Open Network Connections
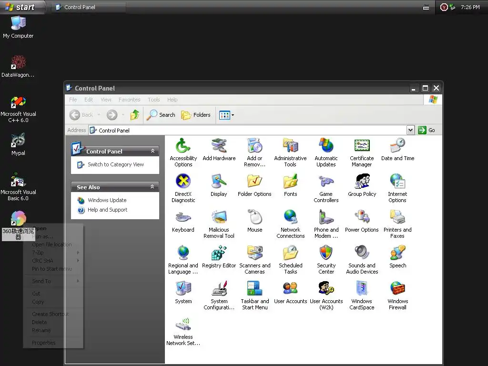 click(x=290, y=224)
